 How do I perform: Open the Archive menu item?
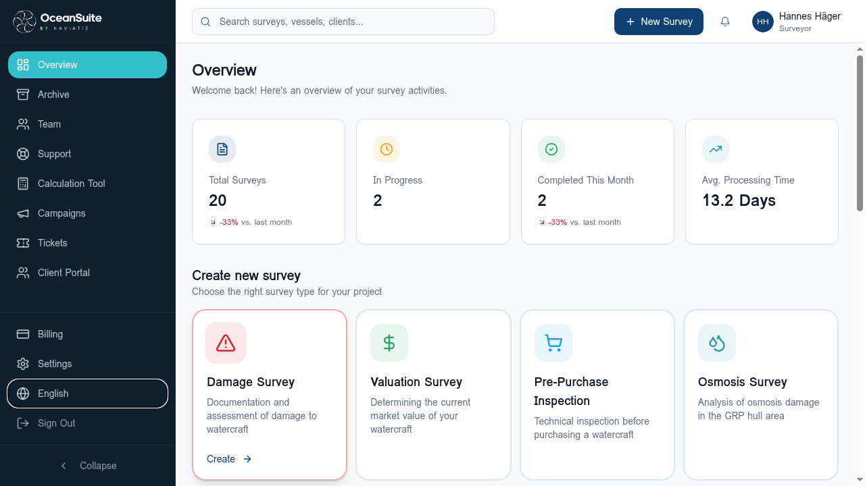[x=88, y=94]
